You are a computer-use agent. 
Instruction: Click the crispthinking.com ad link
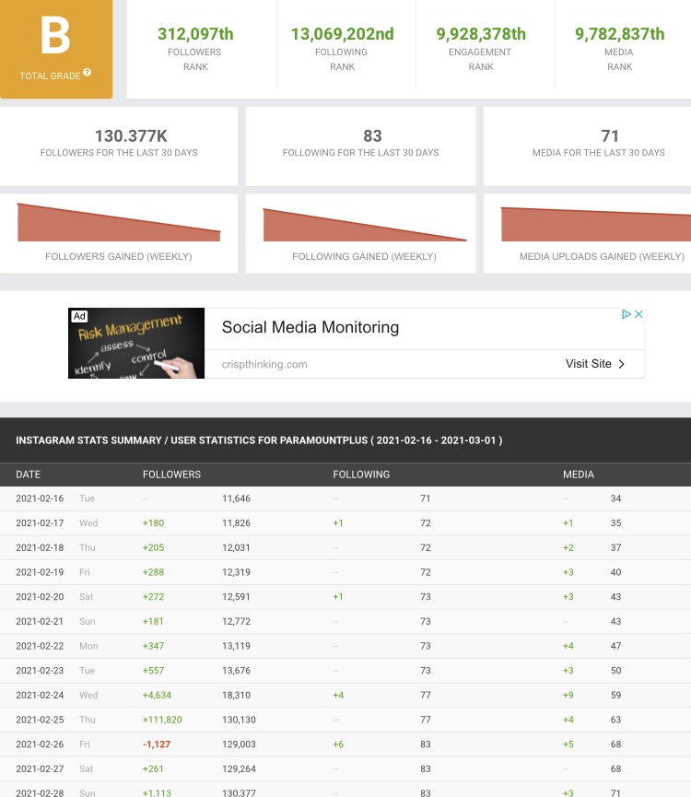pos(264,365)
